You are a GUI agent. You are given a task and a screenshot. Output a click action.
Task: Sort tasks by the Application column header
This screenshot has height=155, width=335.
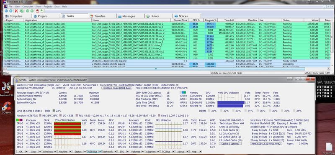(58, 20)
